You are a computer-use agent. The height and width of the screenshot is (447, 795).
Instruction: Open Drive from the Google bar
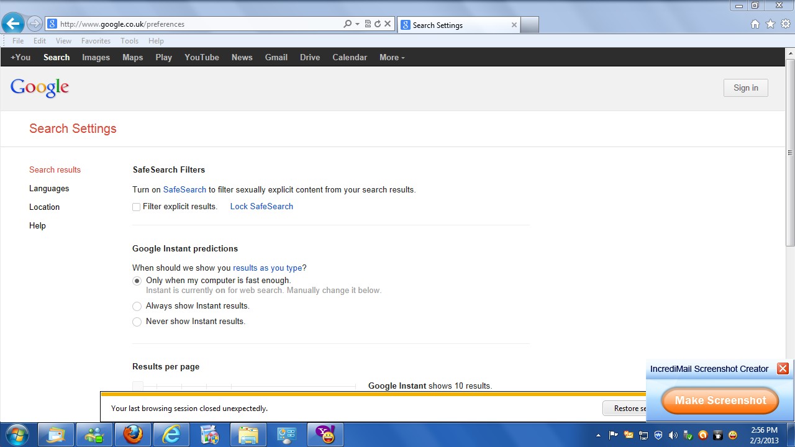pyautogui.click(x=310, y=57)
